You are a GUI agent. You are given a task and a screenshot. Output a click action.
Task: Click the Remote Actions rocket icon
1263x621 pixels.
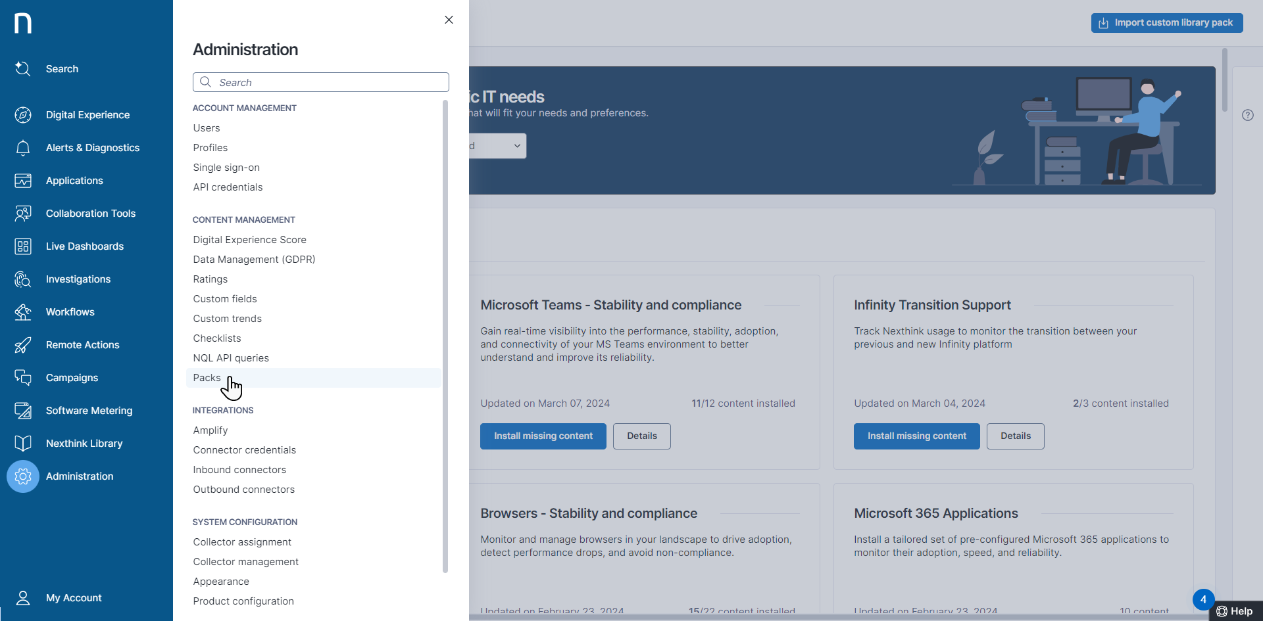[x=23, y=345]
